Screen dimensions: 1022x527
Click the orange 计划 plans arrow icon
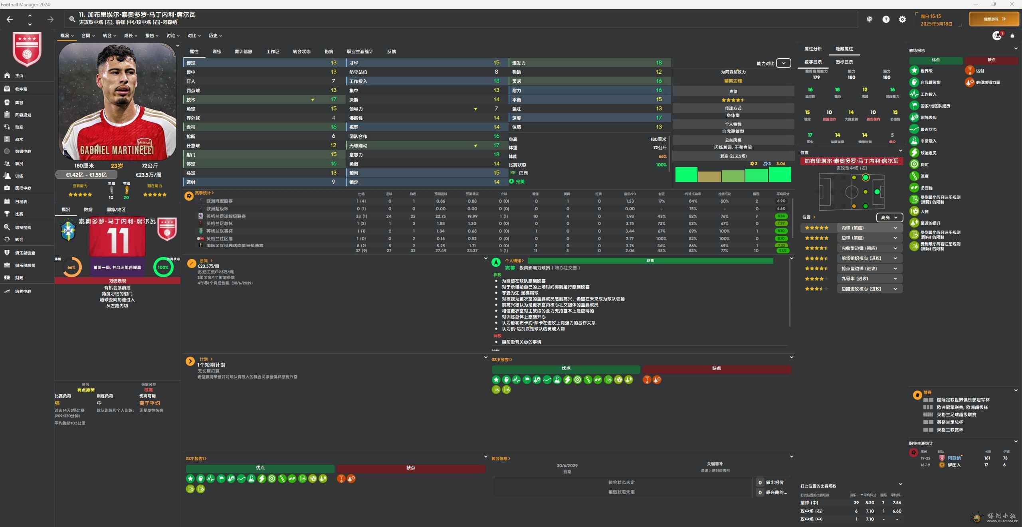190,361
